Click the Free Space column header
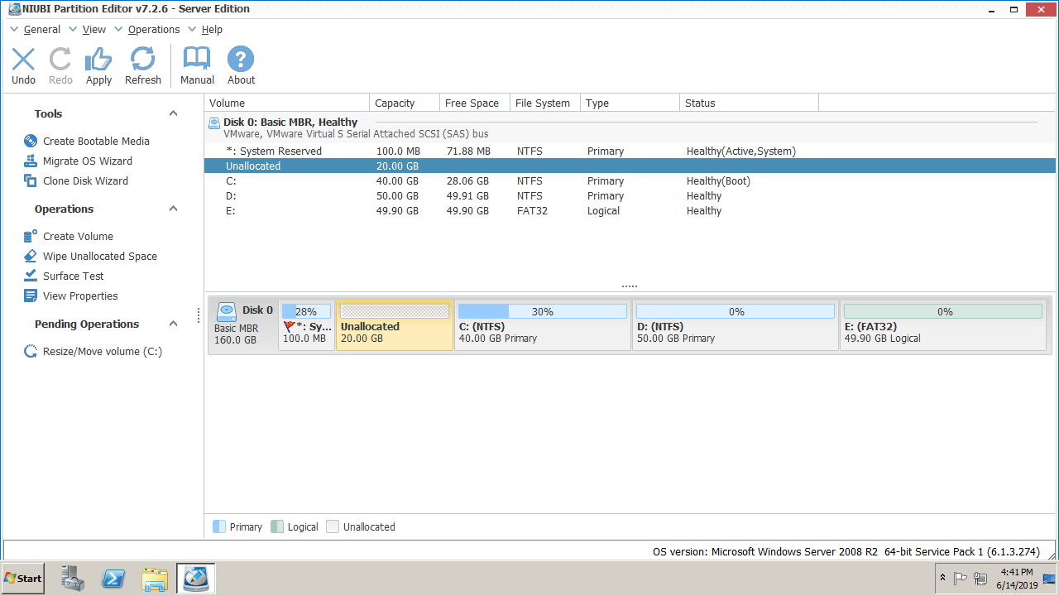 pyautogui.click(x=472, y=103)
